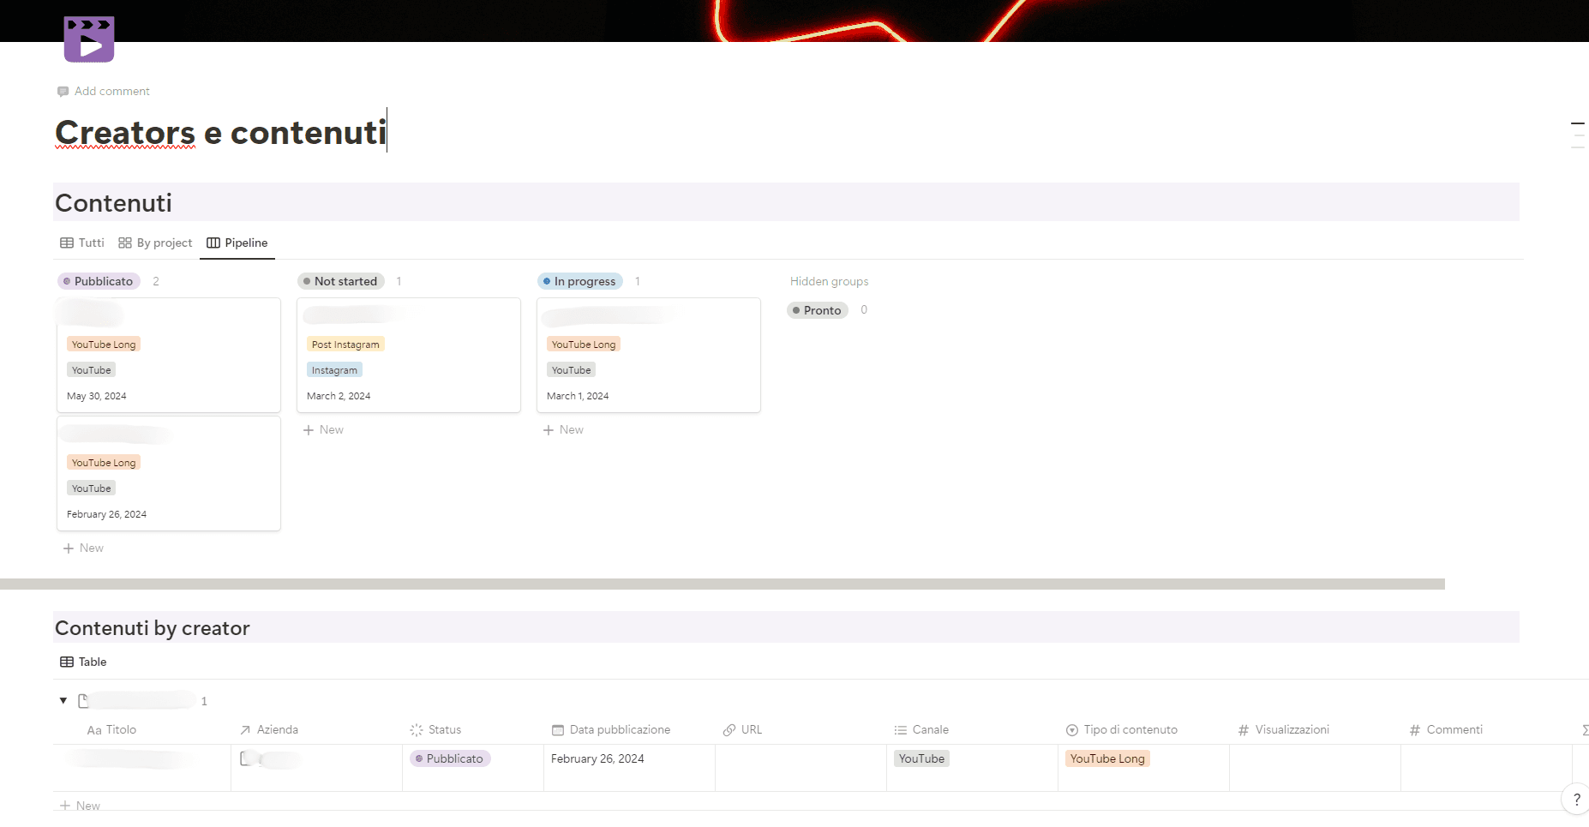Click the # icon on Visualizzazioni column
The width and height of the screenshot is (1589, 827).
point(1244,729)
